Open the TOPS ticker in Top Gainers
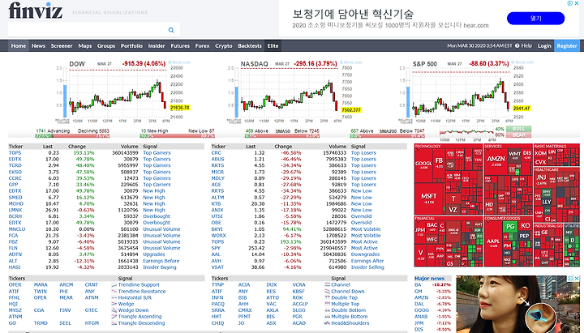 15,153
